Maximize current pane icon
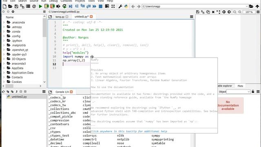Viewport: 261px width, 147px height. tap(107, 7)
